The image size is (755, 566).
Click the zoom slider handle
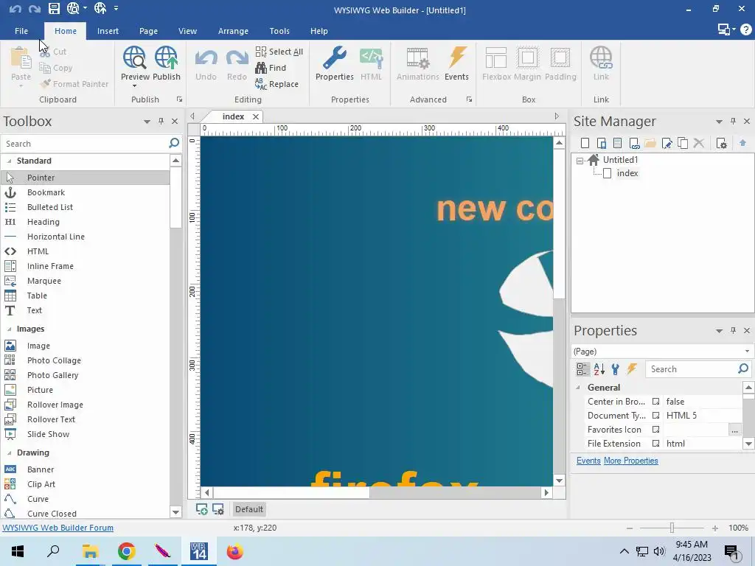click(672, 528)
